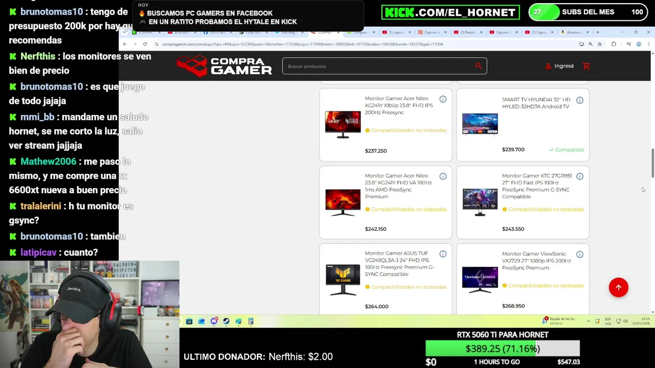The height and width of the screenshot is (368, 655).
Task: Click the RTX 5060 TI donation progress bar
Action: coord(503,349)
